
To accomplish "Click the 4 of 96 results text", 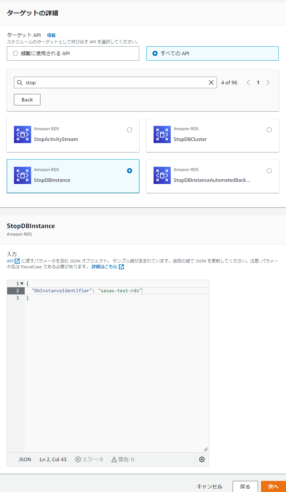I will tap(229, 82).
